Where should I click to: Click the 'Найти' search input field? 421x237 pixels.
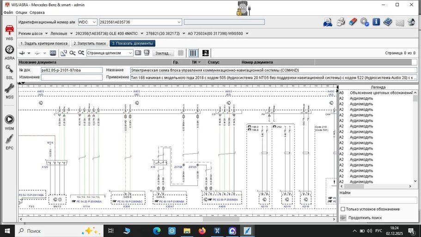tap(378, 200)
